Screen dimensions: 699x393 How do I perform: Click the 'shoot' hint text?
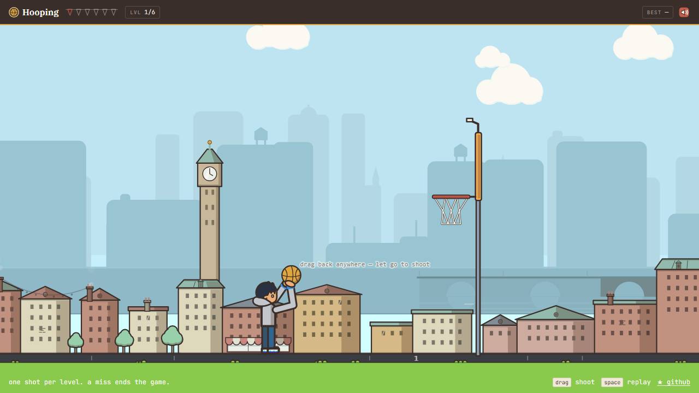585,382
